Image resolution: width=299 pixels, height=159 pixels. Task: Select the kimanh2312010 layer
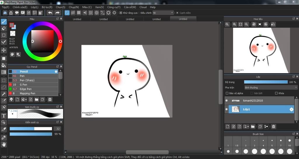click(x=259, y=100)
